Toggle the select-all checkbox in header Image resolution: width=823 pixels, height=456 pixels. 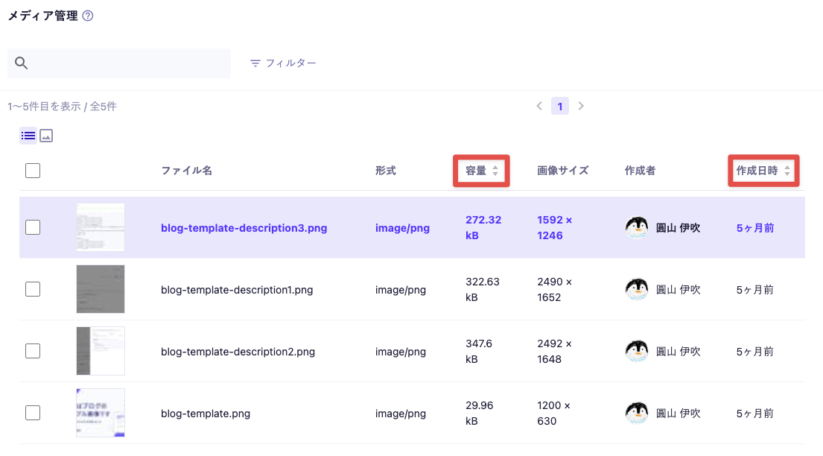33,171
